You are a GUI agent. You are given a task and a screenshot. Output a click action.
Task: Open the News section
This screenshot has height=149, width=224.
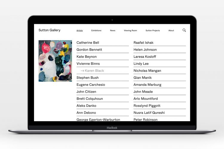click(x=113, y=30)
